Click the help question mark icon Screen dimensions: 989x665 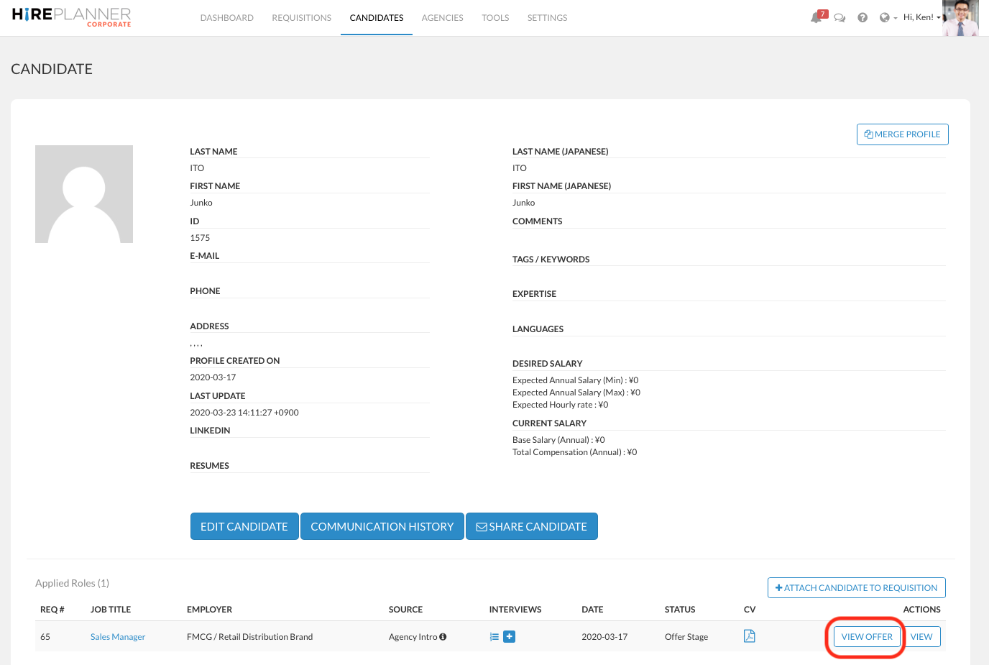[x=862, y=18]
